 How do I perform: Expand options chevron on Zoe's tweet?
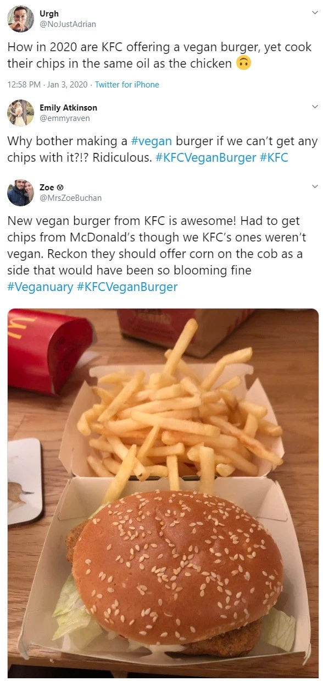[x=315, y=186]
